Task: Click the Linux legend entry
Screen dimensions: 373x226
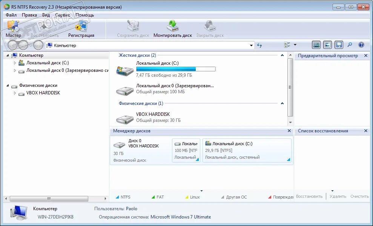Action: (x=192, y=197)
